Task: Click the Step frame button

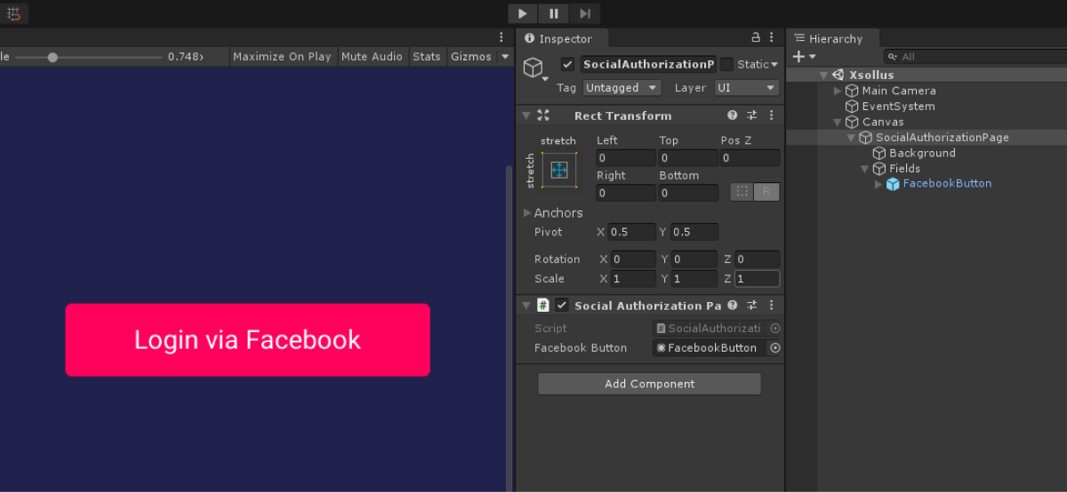Action: click(584, 13)
